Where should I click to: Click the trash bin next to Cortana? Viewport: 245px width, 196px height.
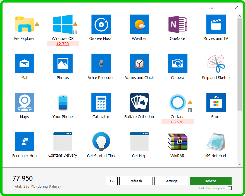(x=190, y=110)
